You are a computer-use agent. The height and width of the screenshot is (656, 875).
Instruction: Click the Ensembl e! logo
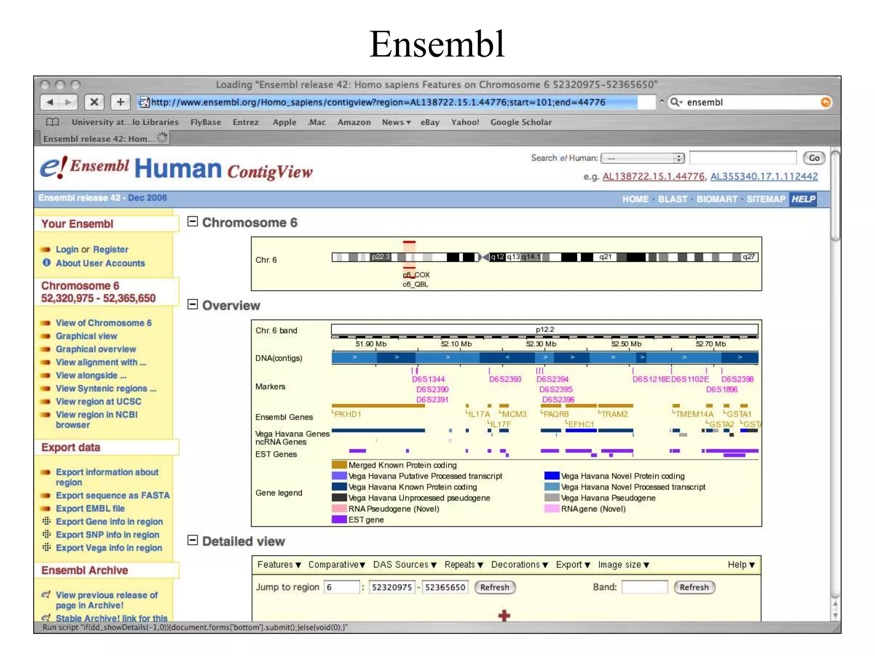pyautogui.click(x=53, y=167)
